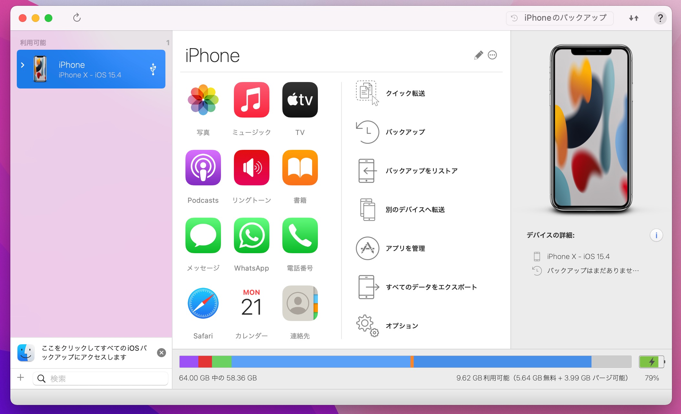Click the 79% battery percentage text
This screenshot has height=414, width=681.
[x=652, y=378]
